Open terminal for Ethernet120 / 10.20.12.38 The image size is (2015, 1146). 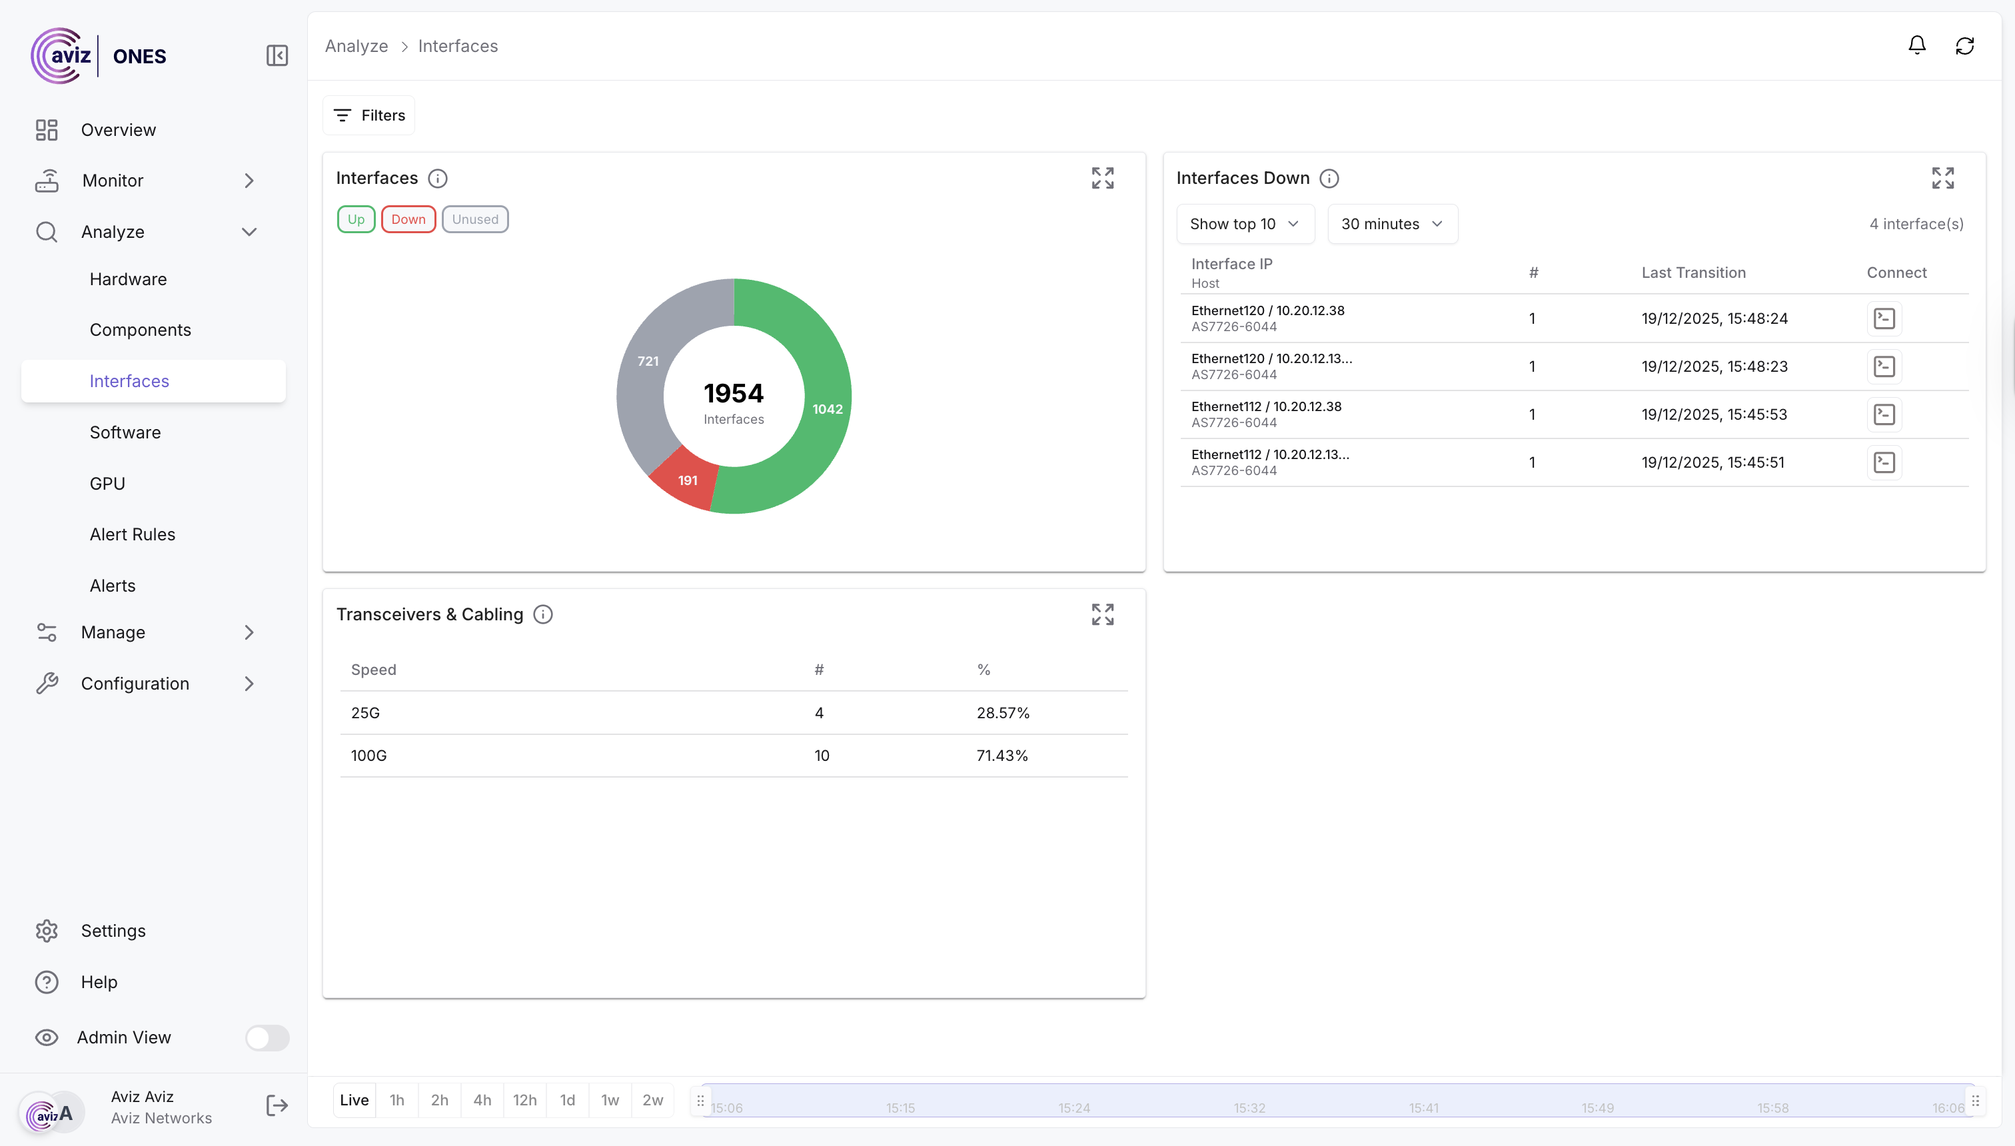[x=1884, y=318]
